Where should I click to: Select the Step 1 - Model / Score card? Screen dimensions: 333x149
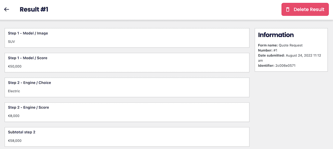[x=127, y=63]
